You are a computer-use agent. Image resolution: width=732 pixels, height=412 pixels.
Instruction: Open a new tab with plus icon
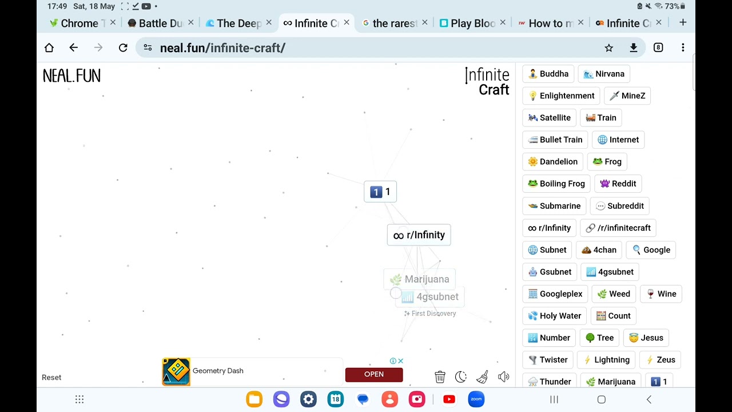click(x=683, y=22)
